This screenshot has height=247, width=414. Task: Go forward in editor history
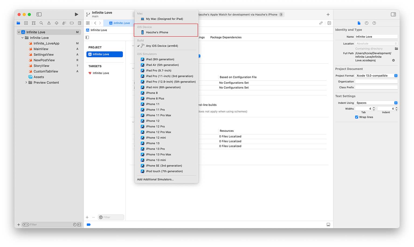100,23
